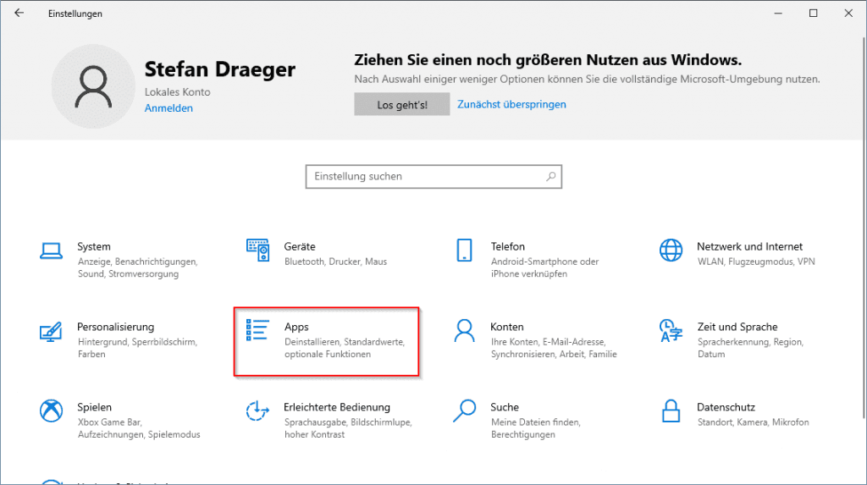Open the Datenschutz lock icon
Viewport: 867px width, 485px height.
pos(671,411)
